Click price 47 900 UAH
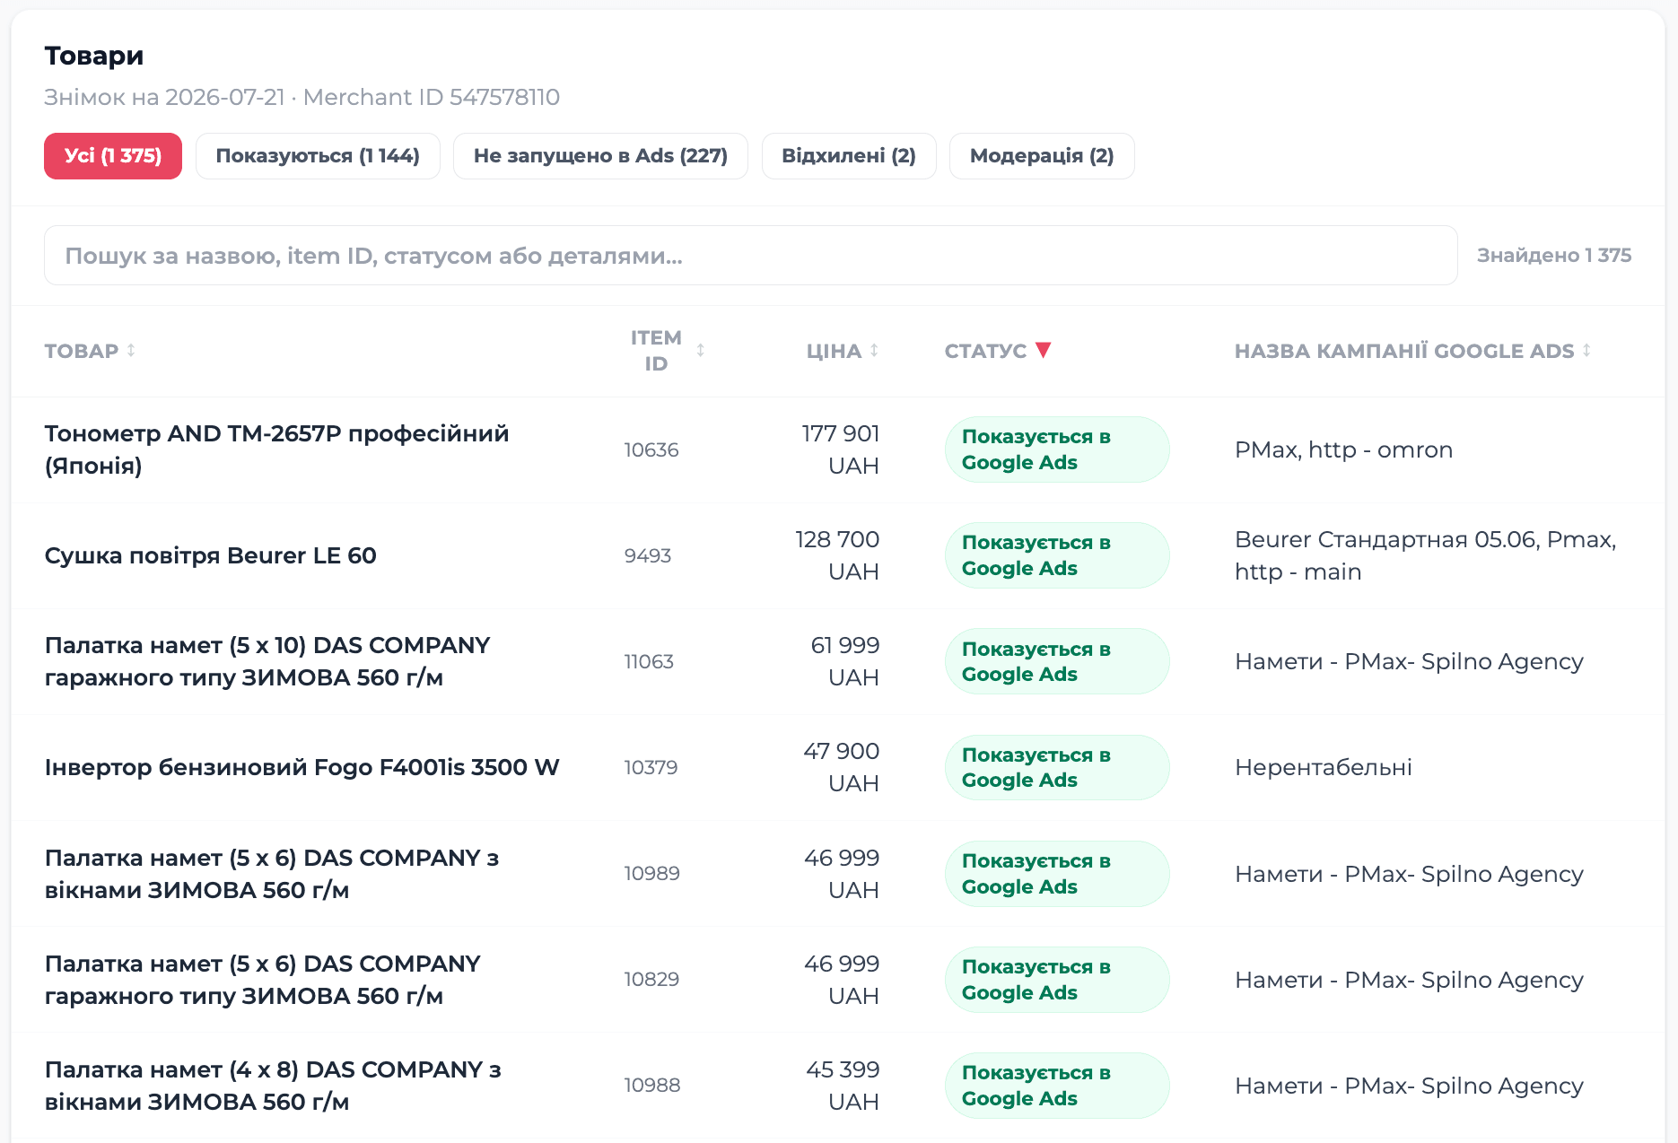 pos(841,767)
